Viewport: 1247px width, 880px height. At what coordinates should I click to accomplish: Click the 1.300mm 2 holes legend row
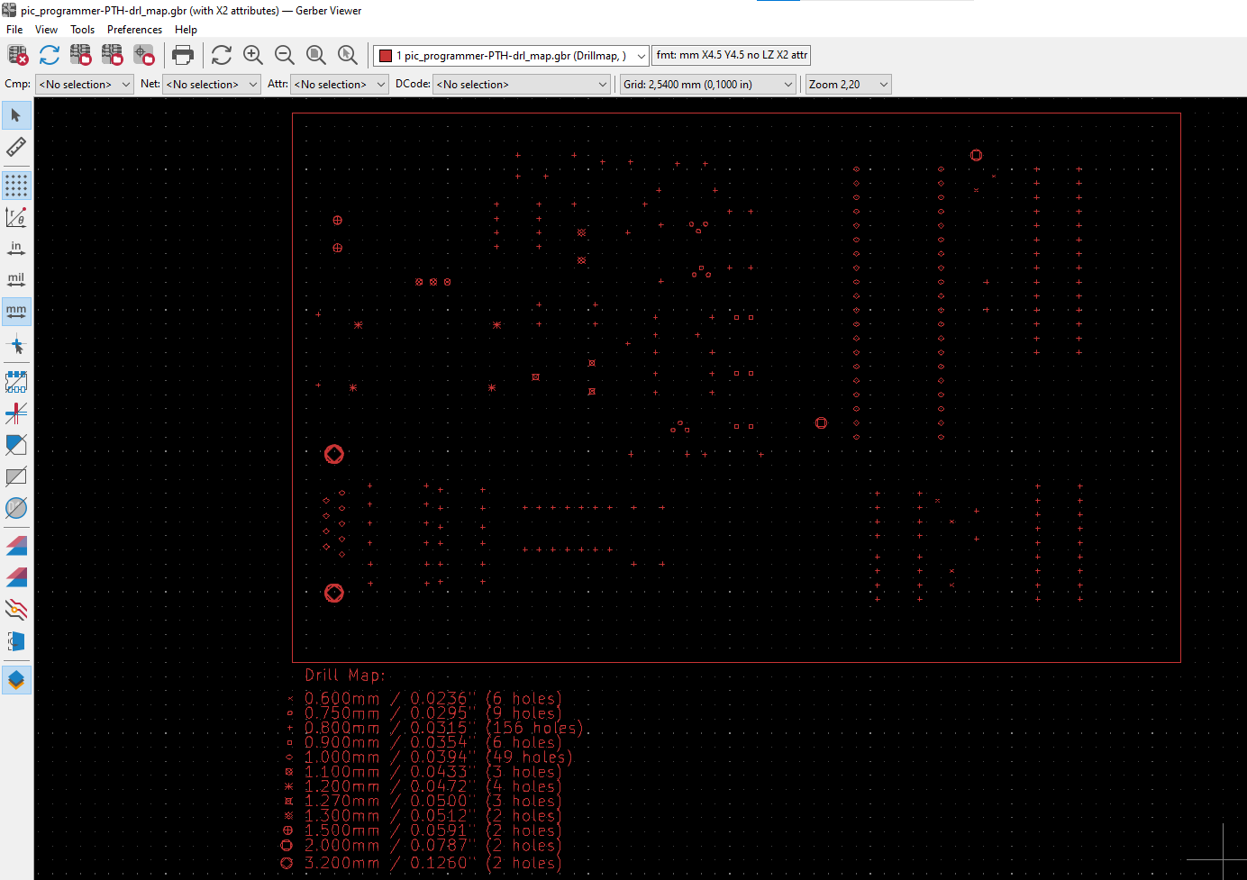tap(423, 815)
